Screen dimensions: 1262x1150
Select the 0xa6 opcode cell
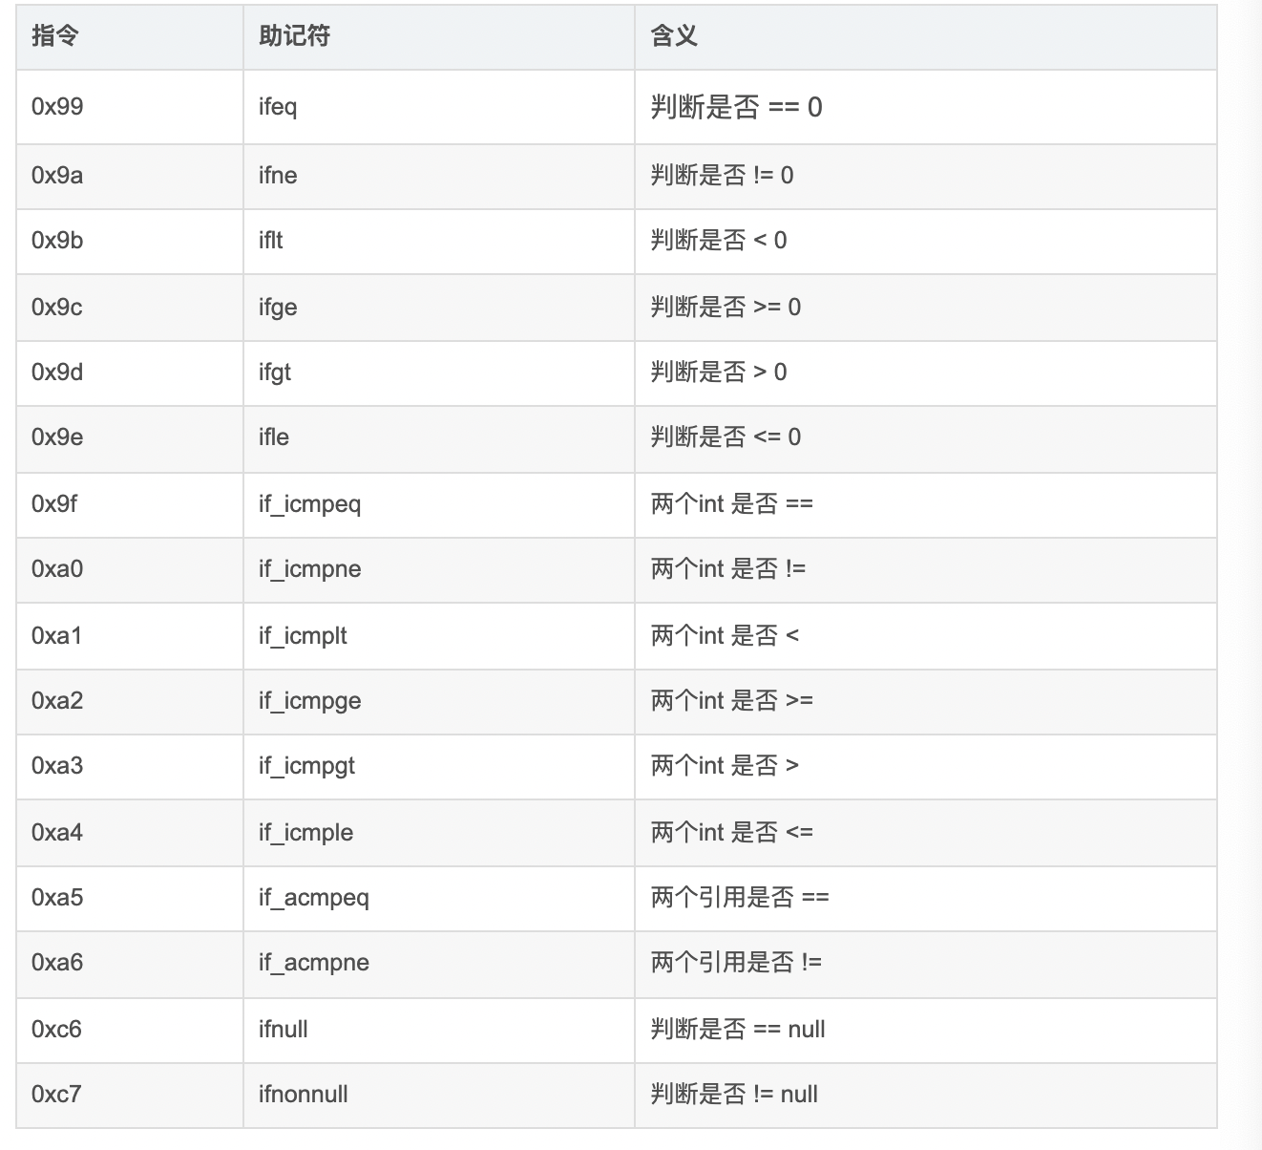[130, 965]
